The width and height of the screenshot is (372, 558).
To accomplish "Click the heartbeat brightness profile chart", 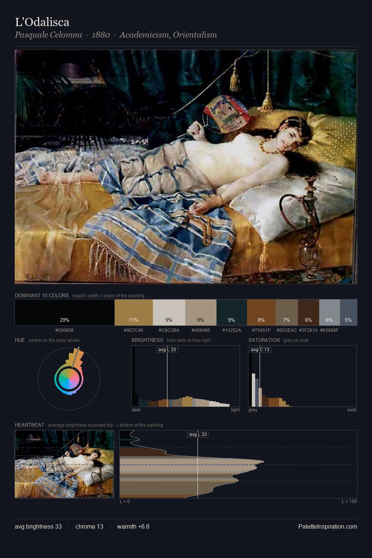I will (238, 464).
